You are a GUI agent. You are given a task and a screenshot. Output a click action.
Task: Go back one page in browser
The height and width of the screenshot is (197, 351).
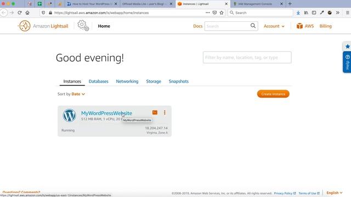click(4, 13)
